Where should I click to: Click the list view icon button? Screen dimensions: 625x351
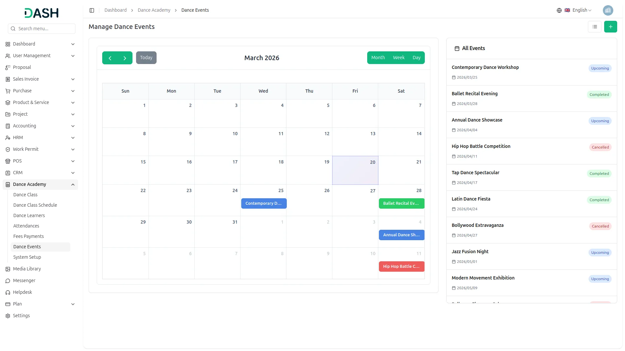[594, 27]
